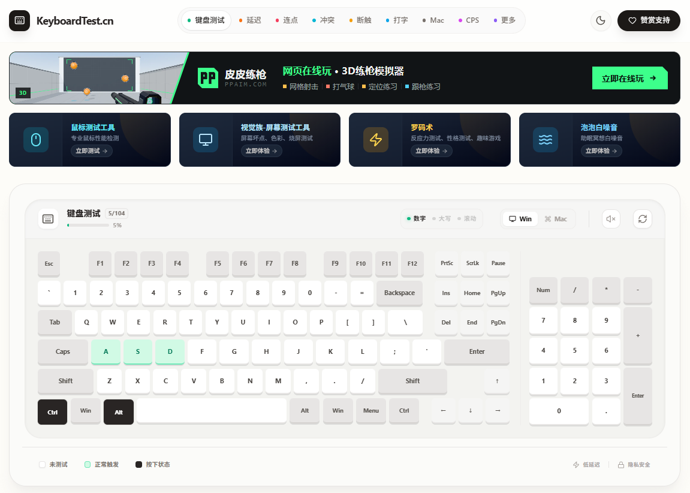Open the 冲突 nav tab
Screen dimensions: 690x493
(324, 20)
